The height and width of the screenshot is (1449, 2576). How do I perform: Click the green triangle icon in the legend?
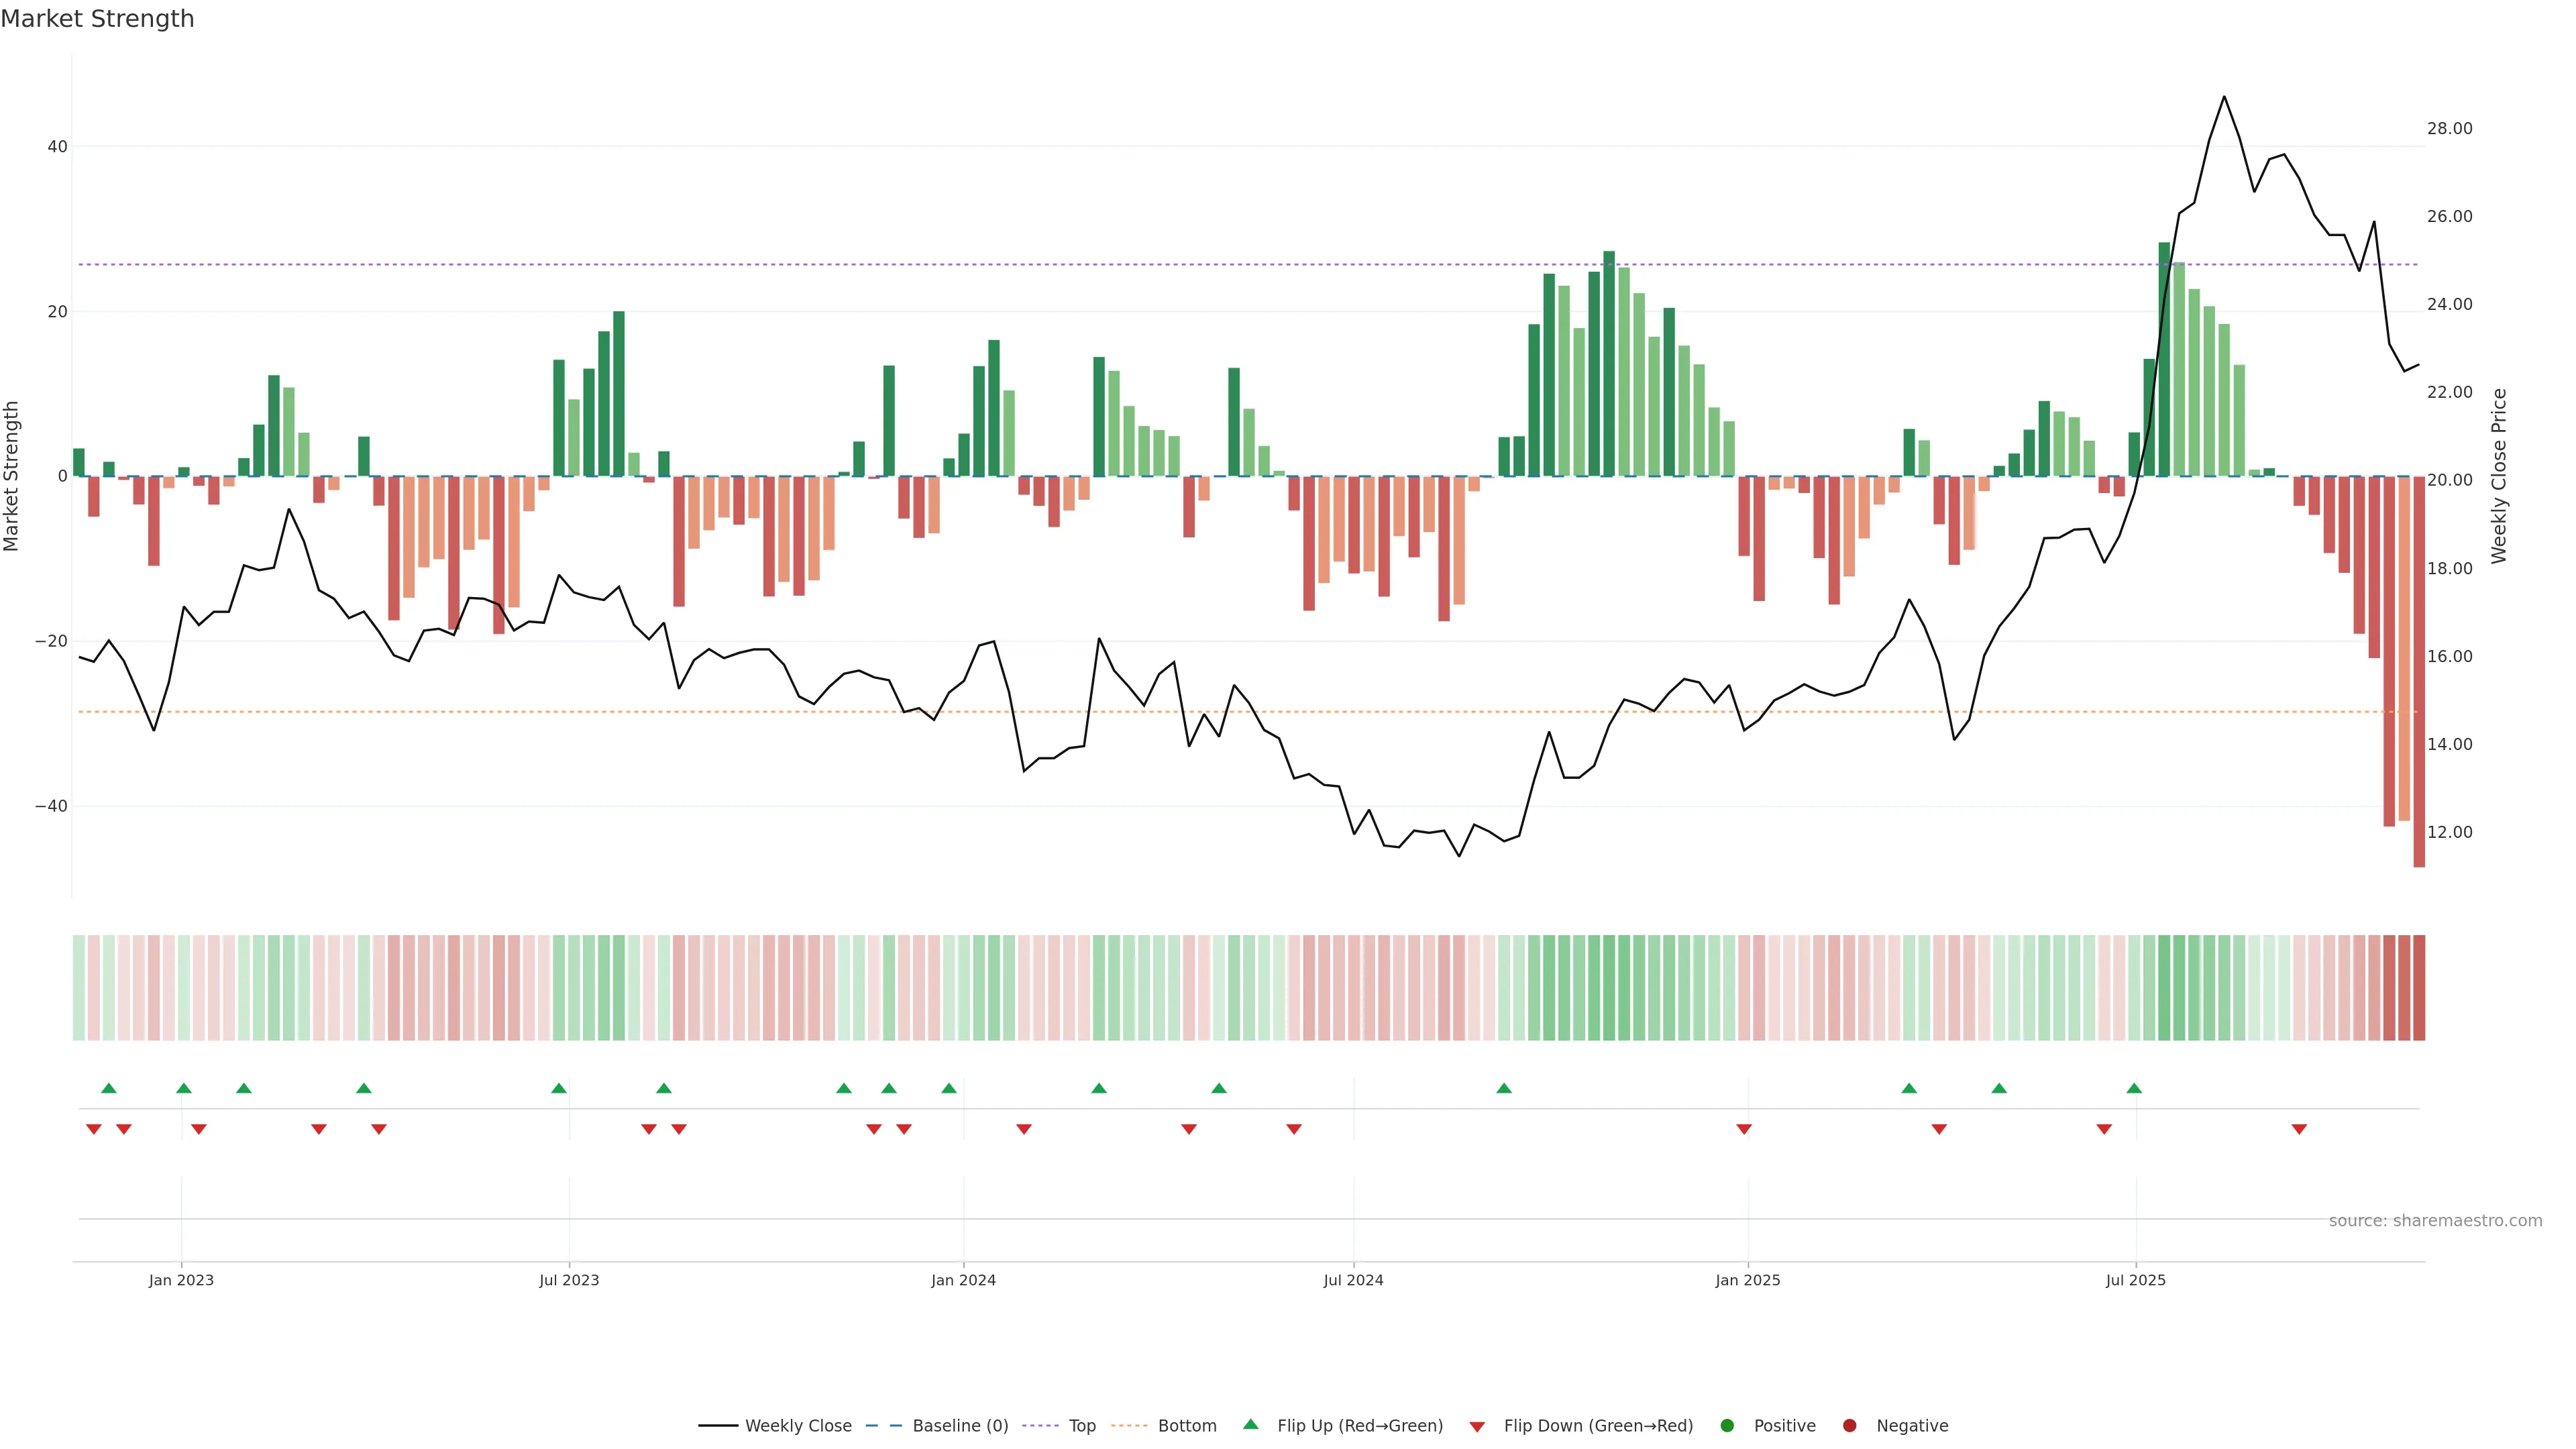pyautogui.click(x=1250, y=1424)
